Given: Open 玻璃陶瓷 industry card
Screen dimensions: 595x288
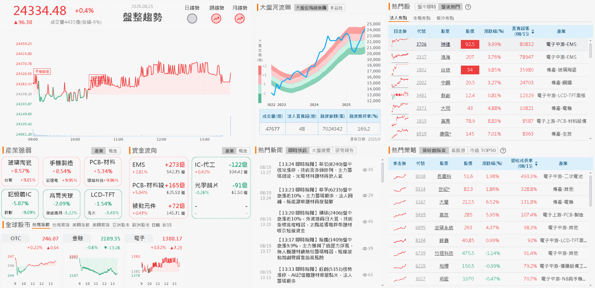Looking at the screenshot, I should click(x=20, y=171).
